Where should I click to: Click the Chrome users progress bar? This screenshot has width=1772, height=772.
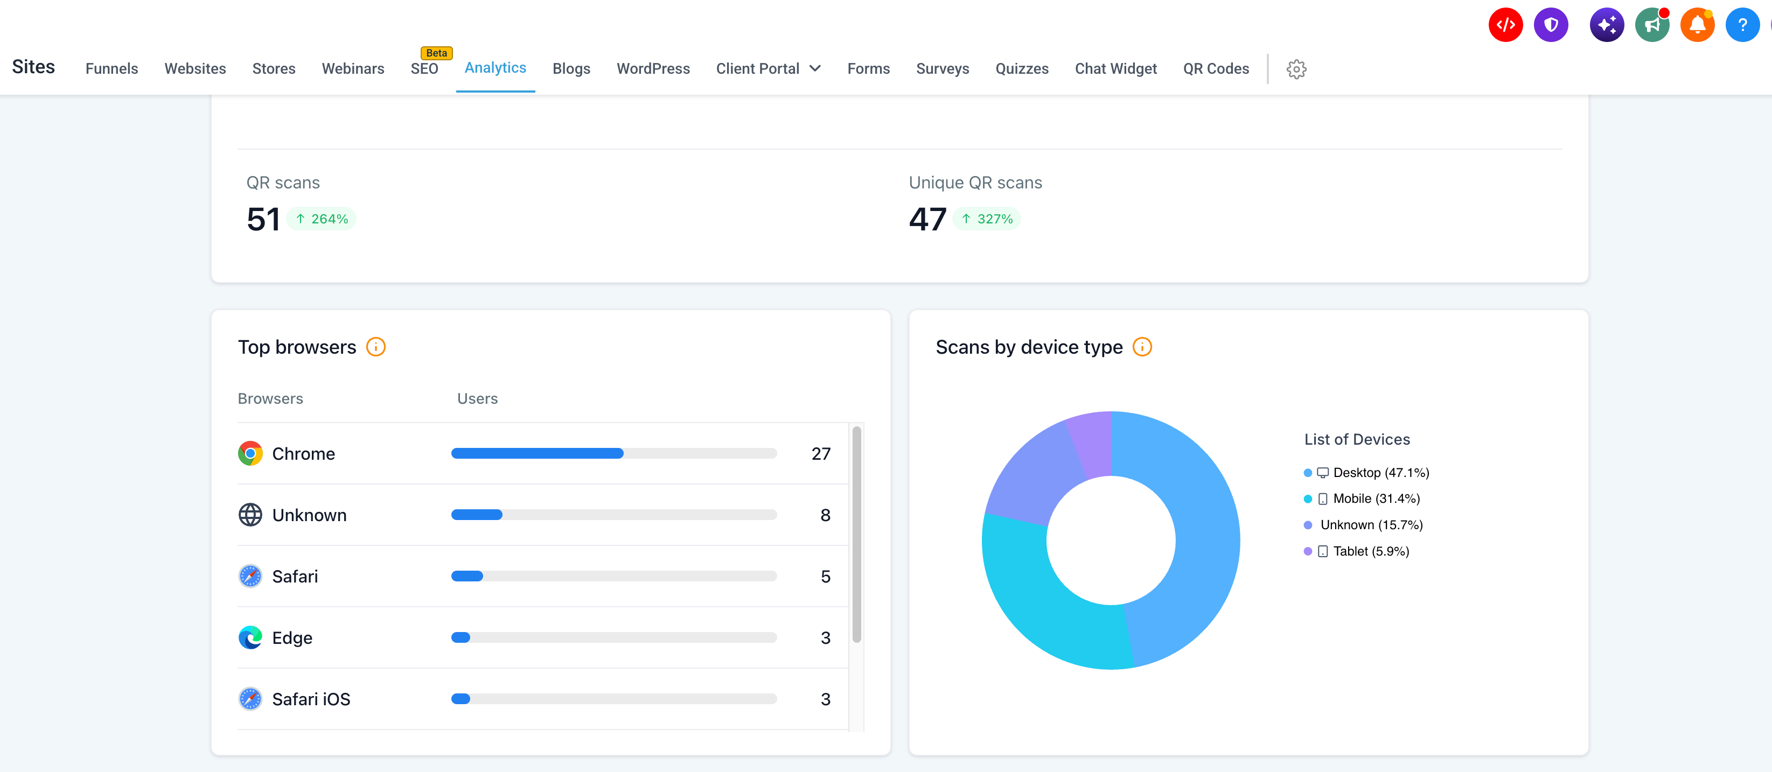point(613,454)
